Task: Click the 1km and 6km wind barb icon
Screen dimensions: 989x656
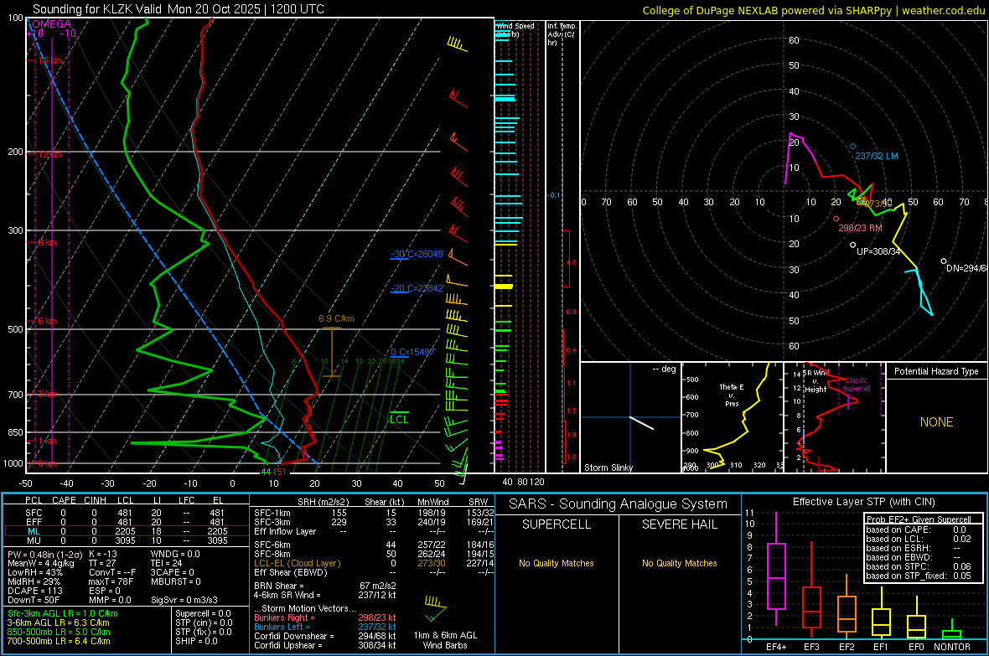Action: point(435,609)
